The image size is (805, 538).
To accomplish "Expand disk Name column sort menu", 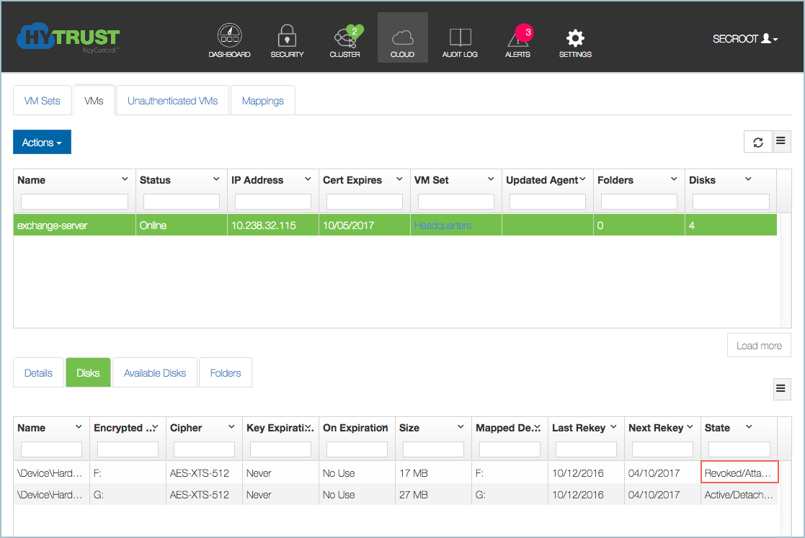I will pos(79,426).
